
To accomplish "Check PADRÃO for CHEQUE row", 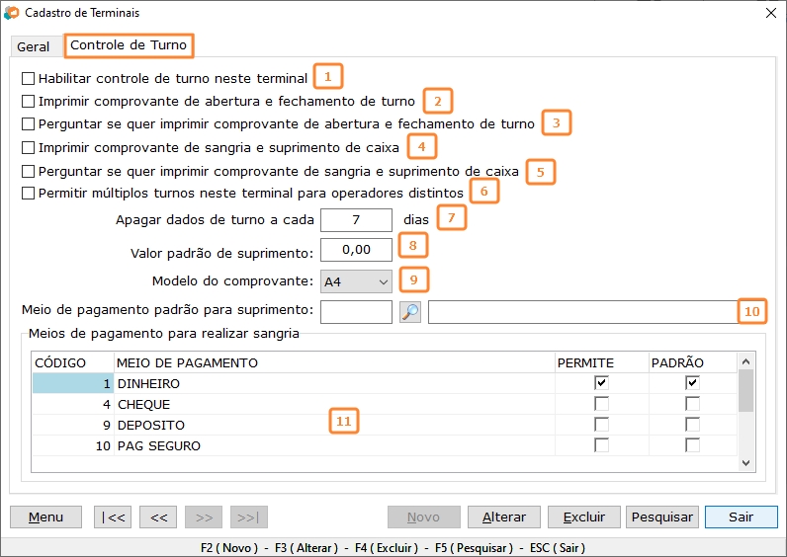I will point(692,404).
